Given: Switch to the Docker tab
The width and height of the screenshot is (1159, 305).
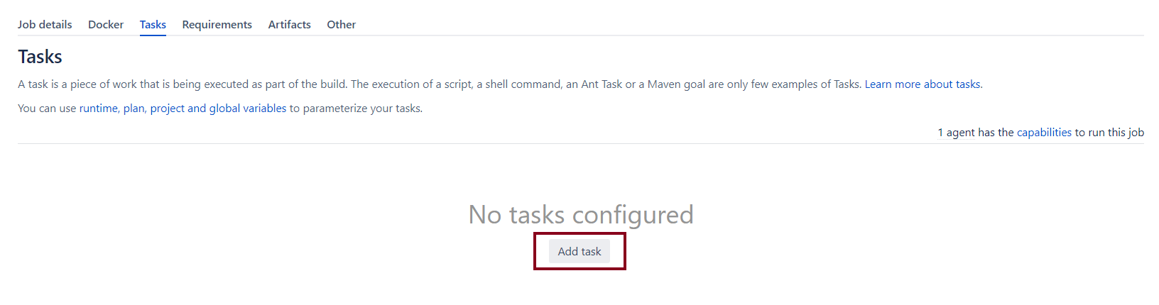Looking at the screenshot, I should [x=106, y=24].
